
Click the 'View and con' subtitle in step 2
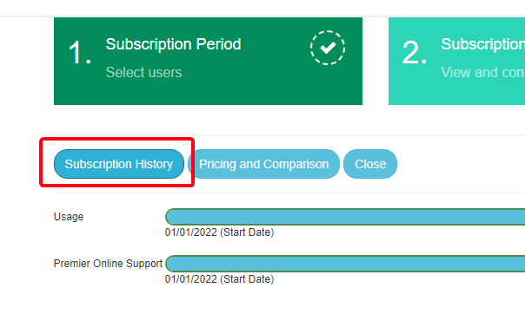(482, 73)
